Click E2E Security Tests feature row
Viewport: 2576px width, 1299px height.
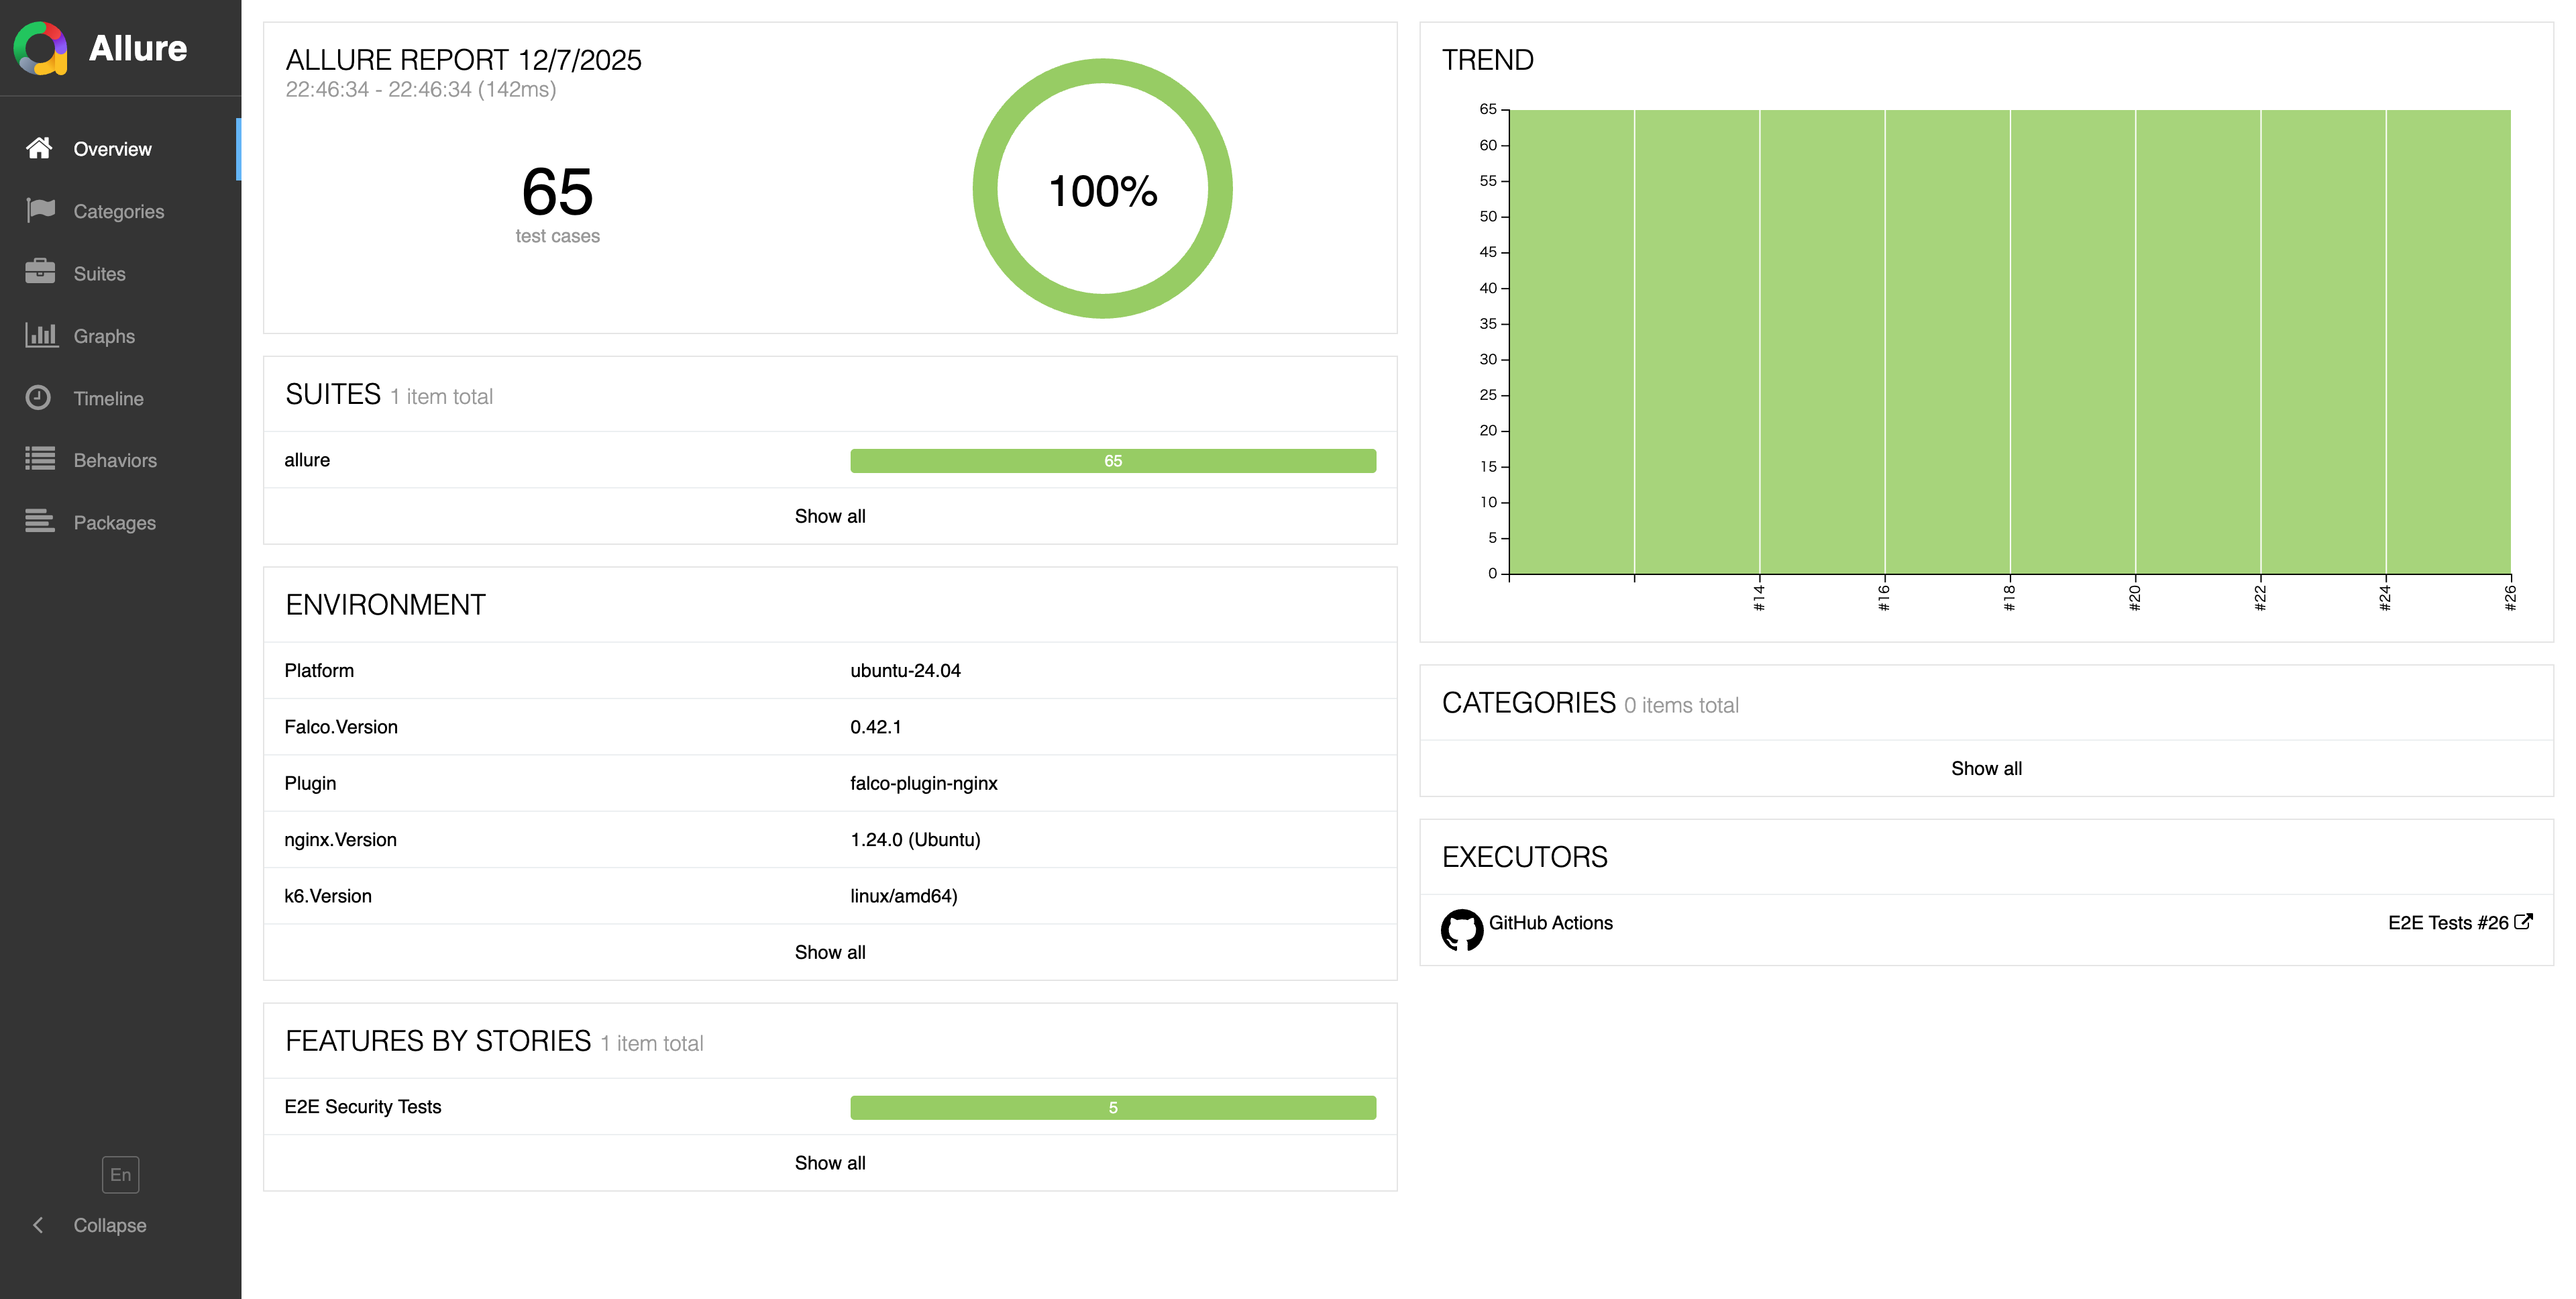(362, 1106)
